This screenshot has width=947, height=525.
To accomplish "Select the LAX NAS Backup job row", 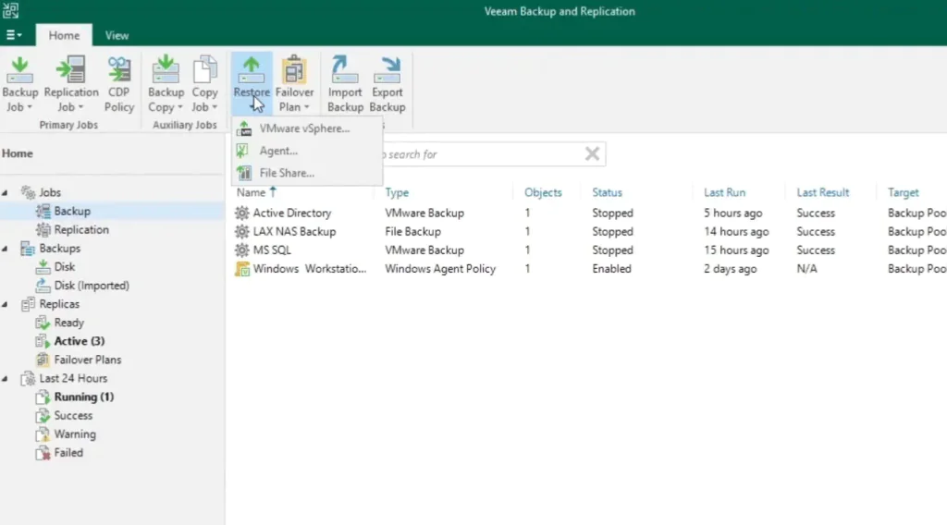I will click(x=294, y=232).
